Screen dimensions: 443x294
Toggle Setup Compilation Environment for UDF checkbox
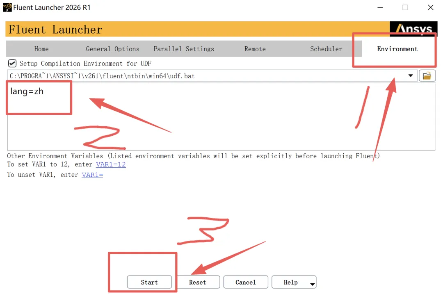click(12, 63)
